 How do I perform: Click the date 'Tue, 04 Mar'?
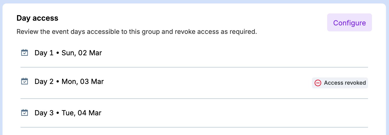click(81, 113)
